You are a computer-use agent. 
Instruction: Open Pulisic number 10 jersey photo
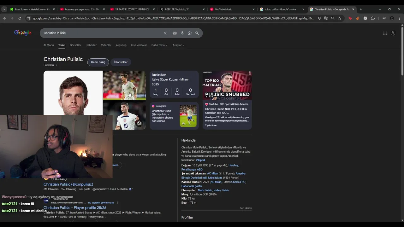click(x=124, y=115)
